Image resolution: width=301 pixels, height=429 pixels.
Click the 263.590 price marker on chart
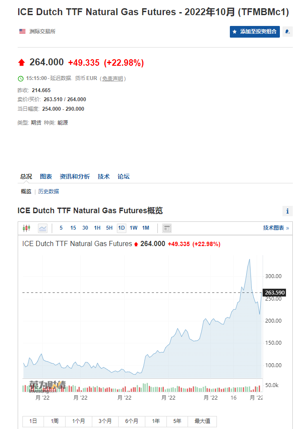(274, 293)
